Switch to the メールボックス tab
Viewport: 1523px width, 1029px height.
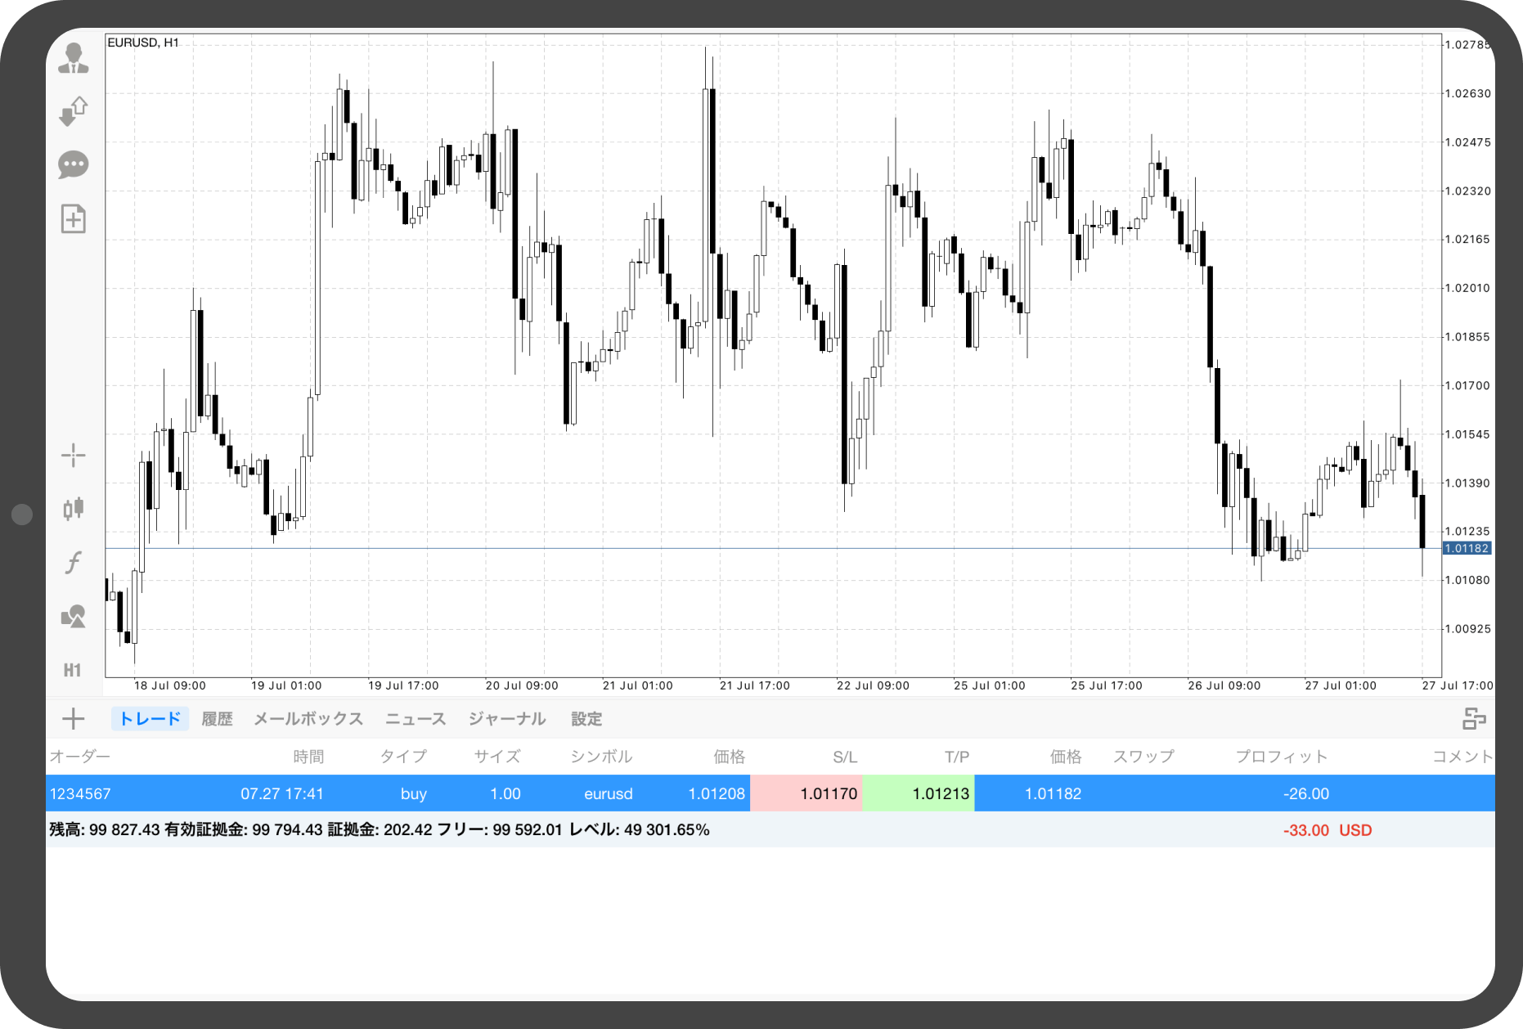pos(308,719)
